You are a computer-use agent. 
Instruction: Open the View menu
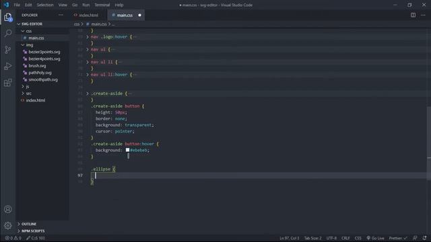click(63, 5)
